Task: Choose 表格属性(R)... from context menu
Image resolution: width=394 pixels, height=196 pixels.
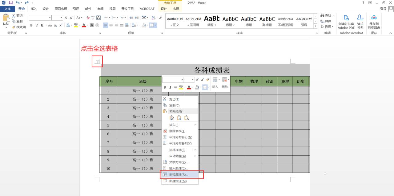Action: click(x=180, y=174)
